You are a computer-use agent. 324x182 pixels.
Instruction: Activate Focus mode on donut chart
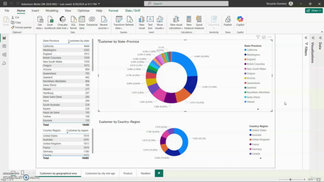coord(264,37)
